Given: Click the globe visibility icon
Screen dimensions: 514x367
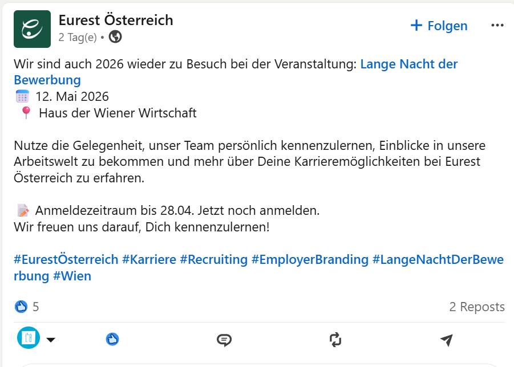Looking at the screenshot, I should click(115, 36).
